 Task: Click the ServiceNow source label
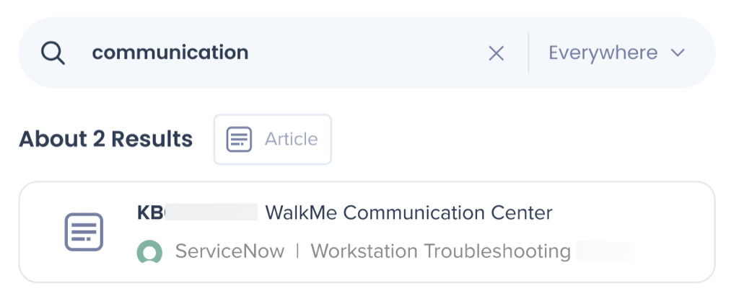coord(229,251)
